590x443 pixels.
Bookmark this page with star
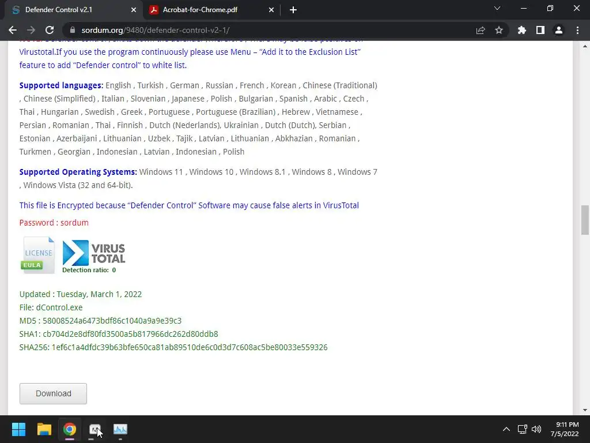click(x=499, y=30)
